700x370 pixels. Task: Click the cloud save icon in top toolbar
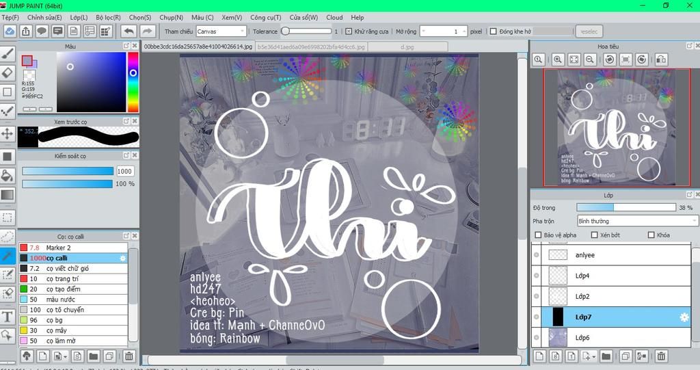(x=10, y=31)
